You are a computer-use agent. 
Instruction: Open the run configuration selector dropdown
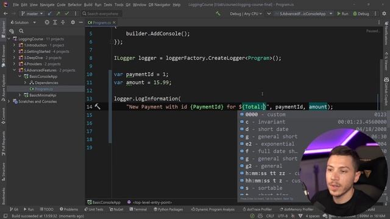303,13
